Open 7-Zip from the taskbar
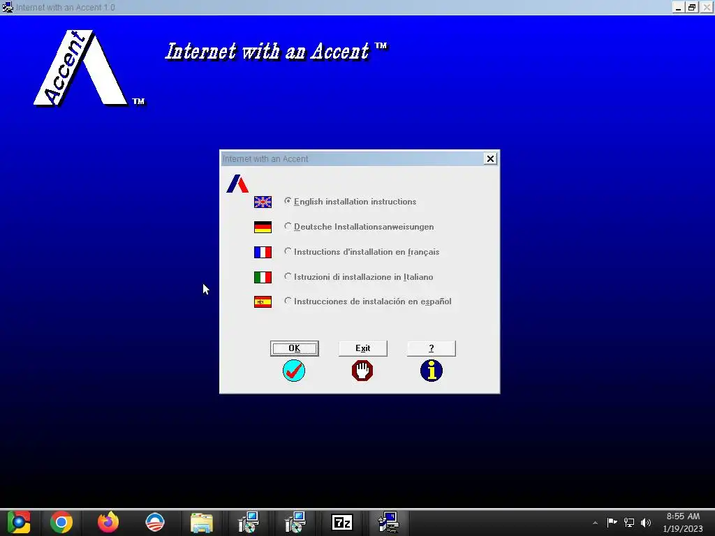This screenshot has width=715, height=536. 342,522
